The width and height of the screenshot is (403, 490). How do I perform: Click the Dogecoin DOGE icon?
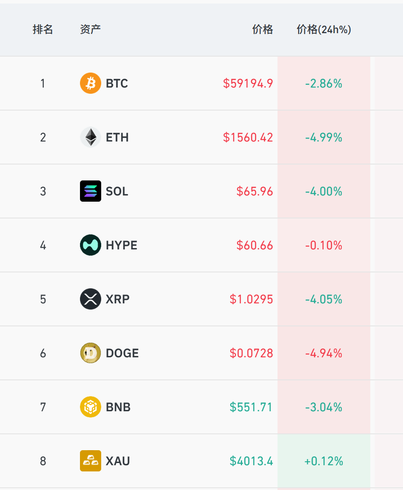91,353
